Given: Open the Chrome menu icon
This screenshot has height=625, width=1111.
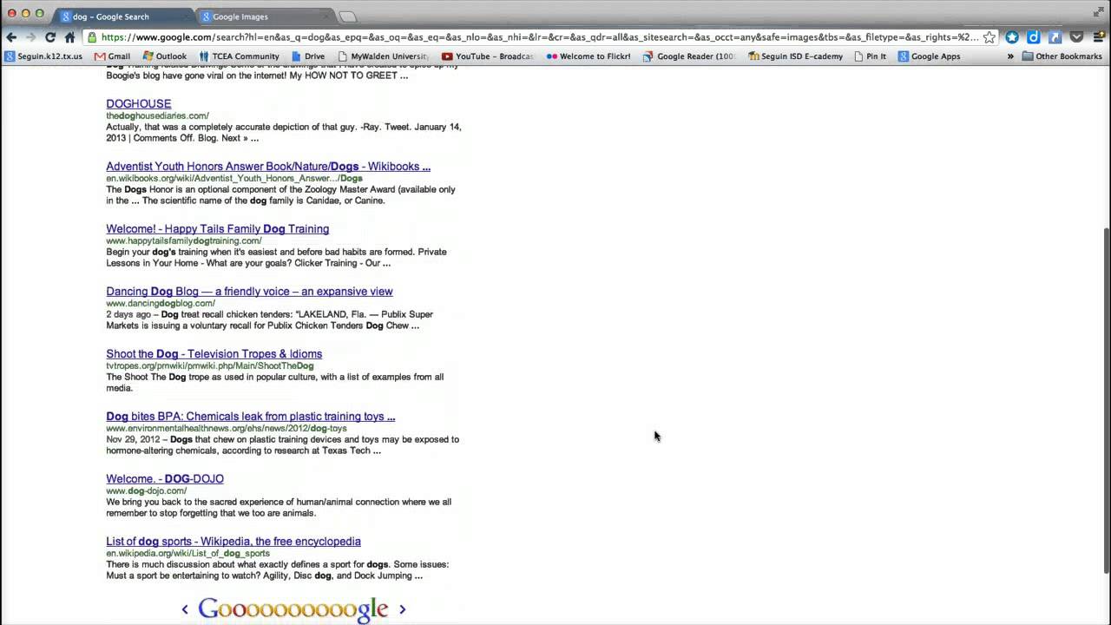Looking at the screenshot, I should 1098,37.
